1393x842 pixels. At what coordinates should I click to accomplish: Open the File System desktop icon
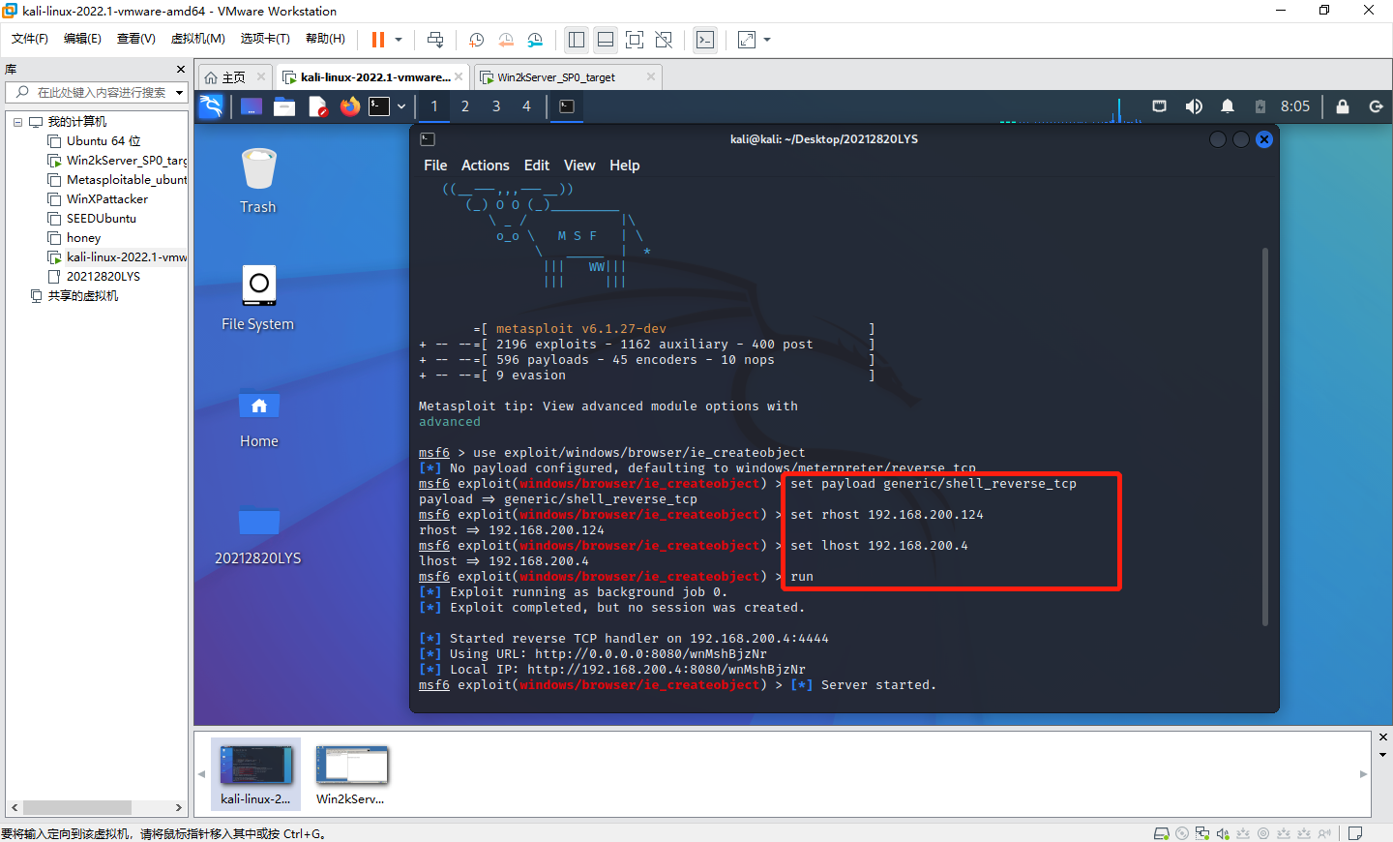[x=257, y=298]
